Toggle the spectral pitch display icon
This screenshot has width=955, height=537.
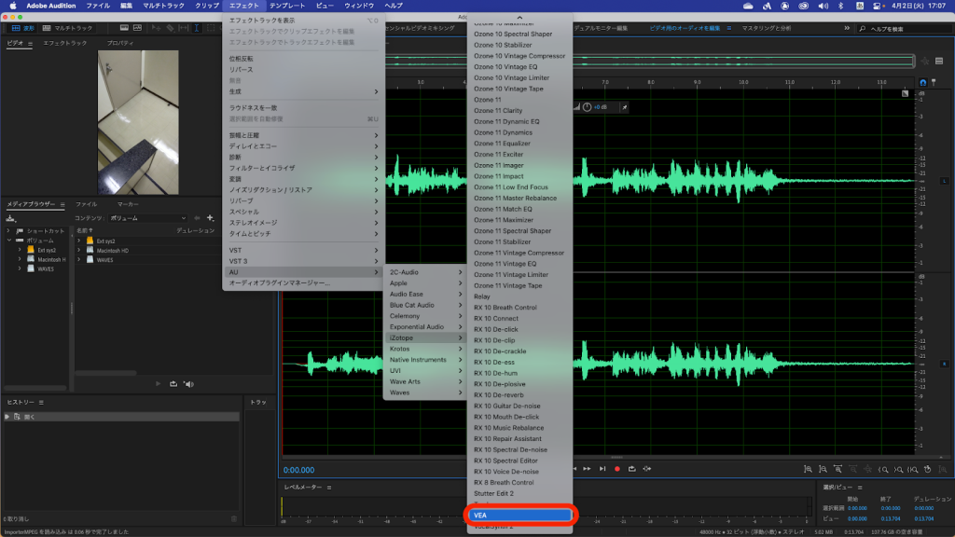pos(138,28)
